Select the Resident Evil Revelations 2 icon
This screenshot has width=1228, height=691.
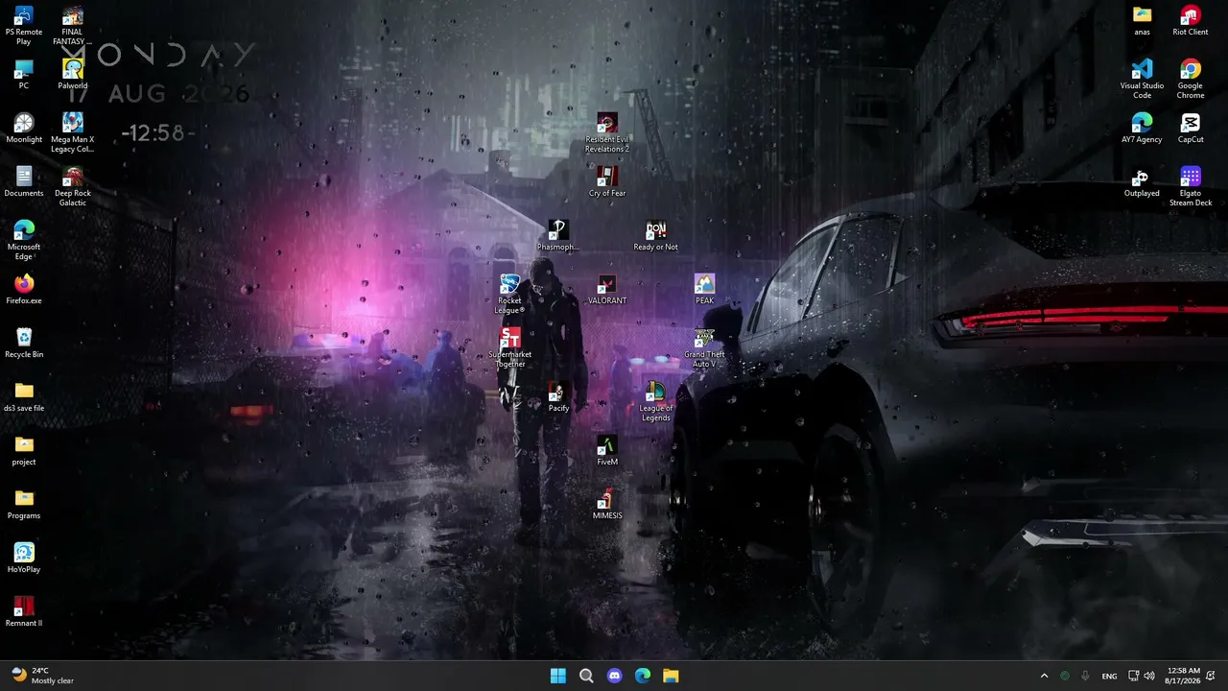coord(607,133)
